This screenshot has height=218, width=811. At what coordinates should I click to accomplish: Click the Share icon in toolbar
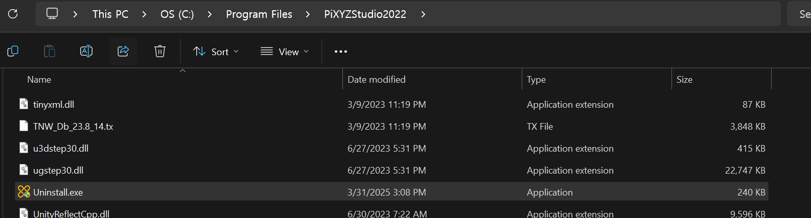[123, 51]
